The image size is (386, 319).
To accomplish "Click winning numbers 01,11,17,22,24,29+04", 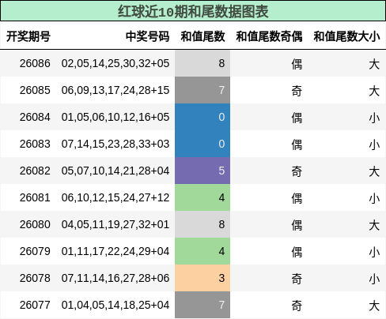I will (115, 251).
